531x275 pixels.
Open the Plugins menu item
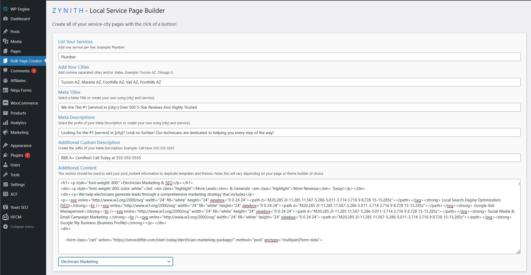[x=17, y=155]
